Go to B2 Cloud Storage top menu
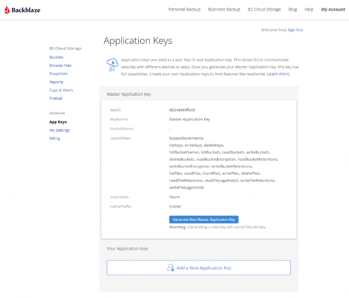The image size is (349, 298). tap(264, 10)
